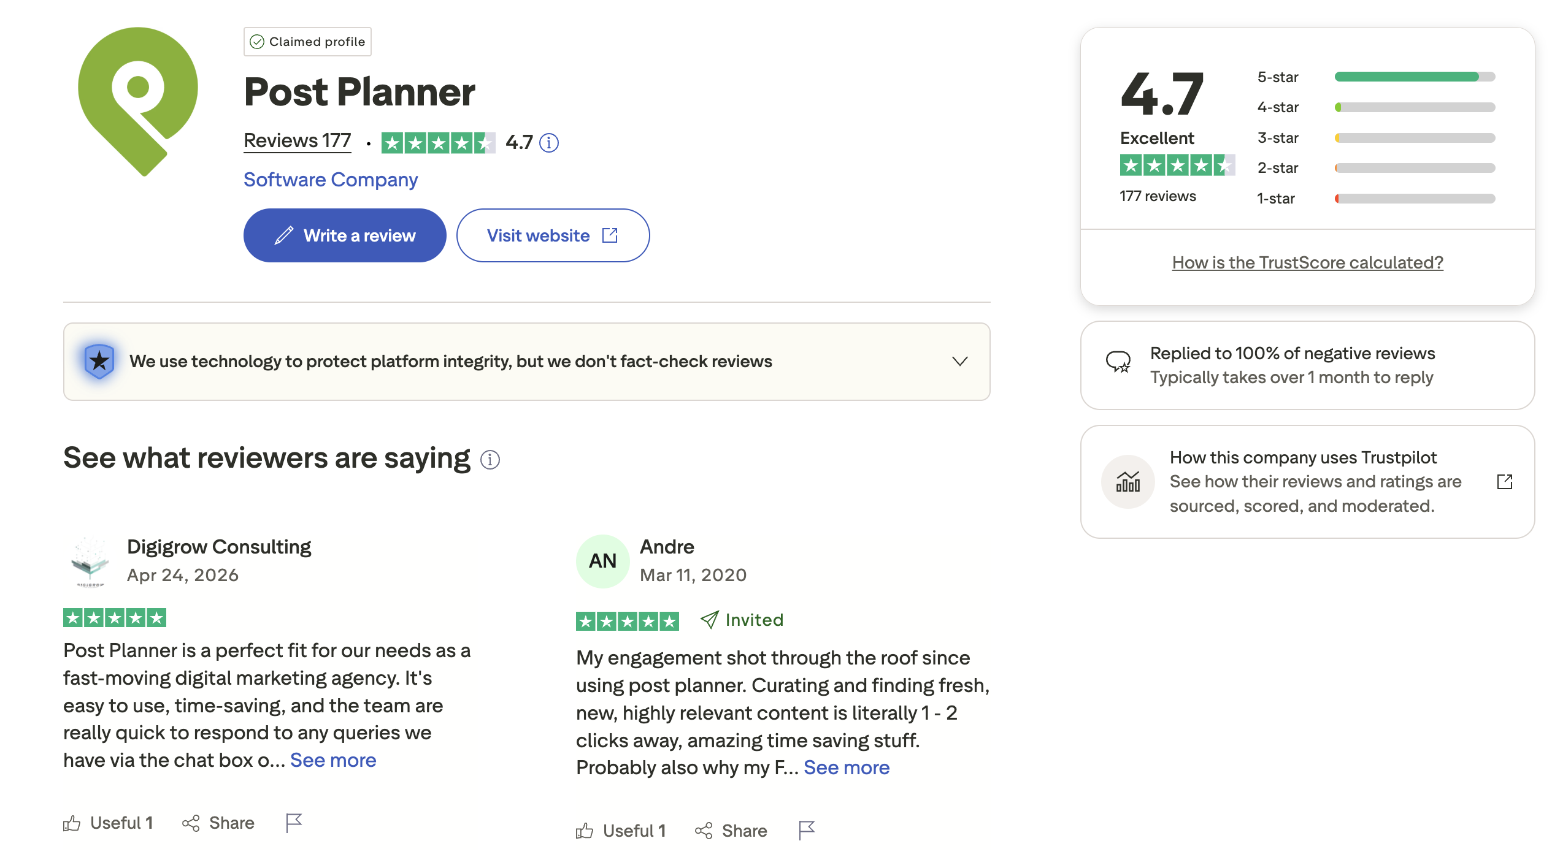Click the 177 reviews count text
Viewport: 1552px width, 868px height.
click(x=1158, y=196)
